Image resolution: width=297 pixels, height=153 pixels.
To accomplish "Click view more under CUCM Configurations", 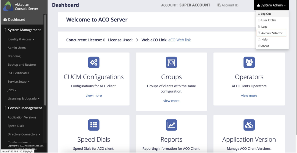I will (94, 95).
